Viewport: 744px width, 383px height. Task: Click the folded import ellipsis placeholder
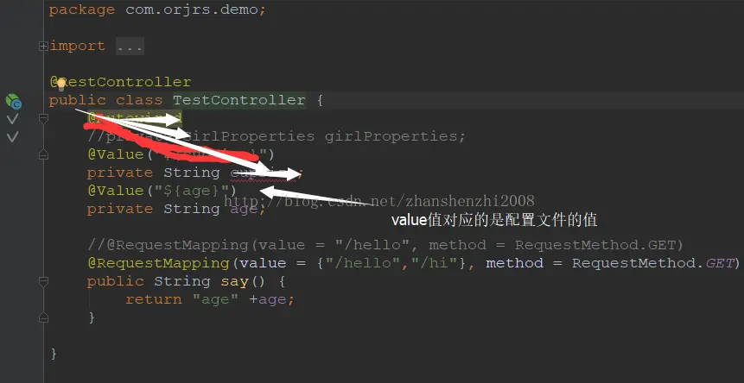coord(130,47)
